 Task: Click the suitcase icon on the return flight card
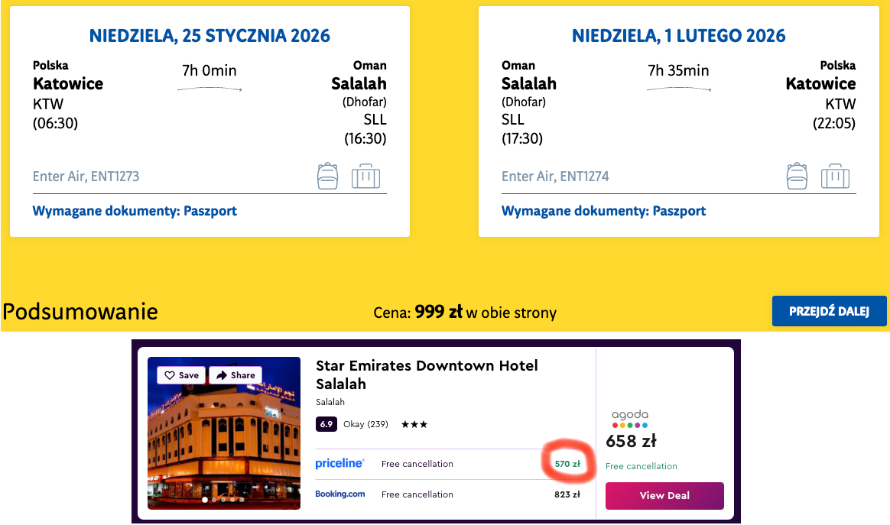click(835, 176)
